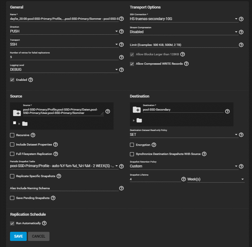Expand the source dataset tree arrow

tap(19, 124)
